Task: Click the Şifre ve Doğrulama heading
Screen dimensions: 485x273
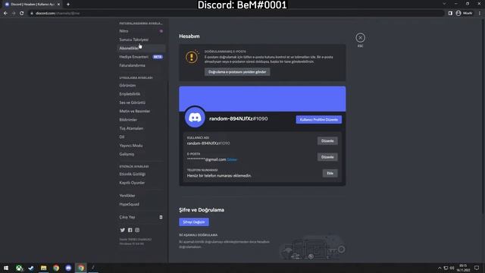Action: click(x=202, y=210)
